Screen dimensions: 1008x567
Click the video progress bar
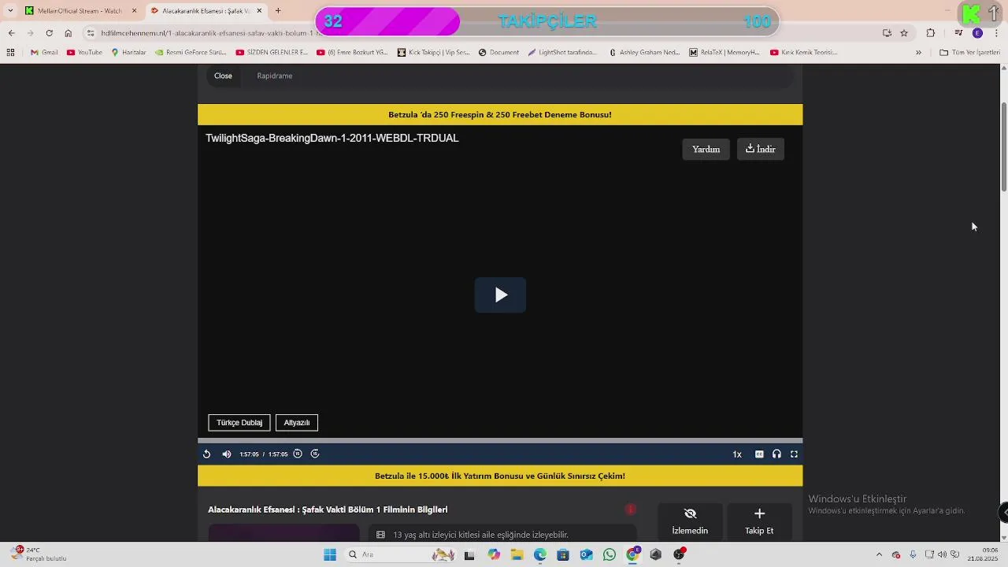pos(500,441)
